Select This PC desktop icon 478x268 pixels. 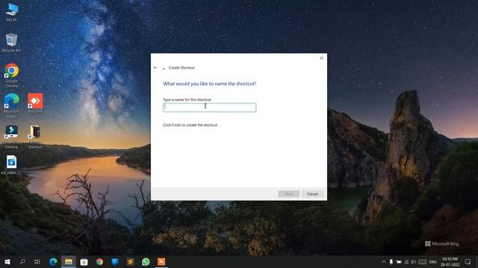12,12
